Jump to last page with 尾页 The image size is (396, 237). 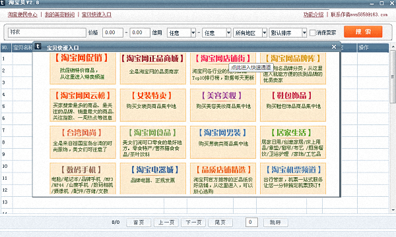coord(220,223)
